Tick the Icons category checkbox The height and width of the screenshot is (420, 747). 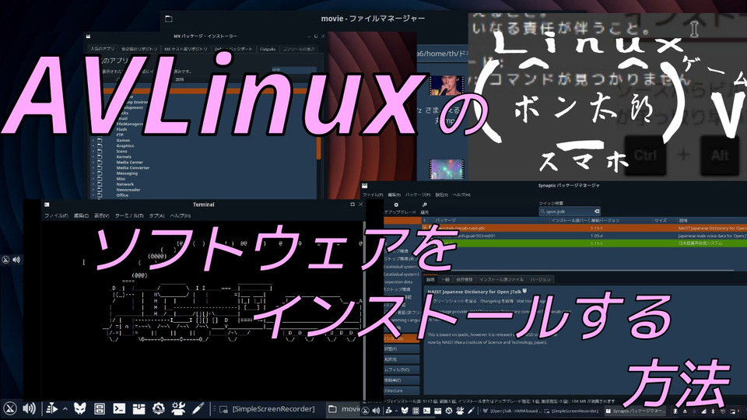[100, 152]
